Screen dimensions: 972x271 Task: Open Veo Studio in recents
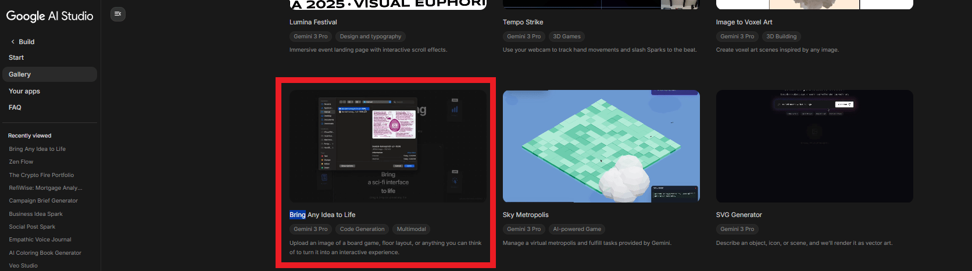23,266
